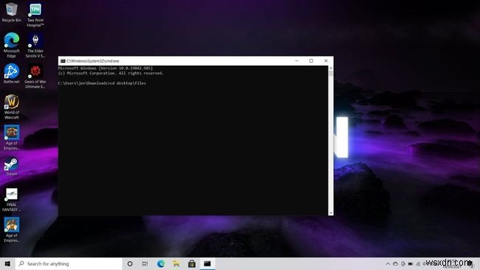Select the Steam desktop shortcut

(x=12, y=166)
